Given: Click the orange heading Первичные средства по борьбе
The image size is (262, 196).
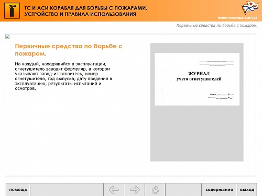Looking at the screenshot, I should click(x=69, y=50).
